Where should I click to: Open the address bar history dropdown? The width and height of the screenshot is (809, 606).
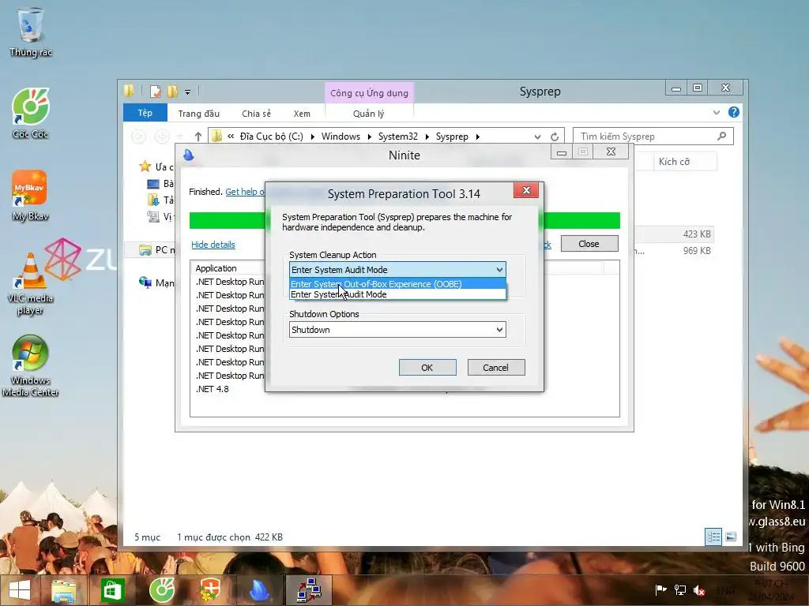537,137
